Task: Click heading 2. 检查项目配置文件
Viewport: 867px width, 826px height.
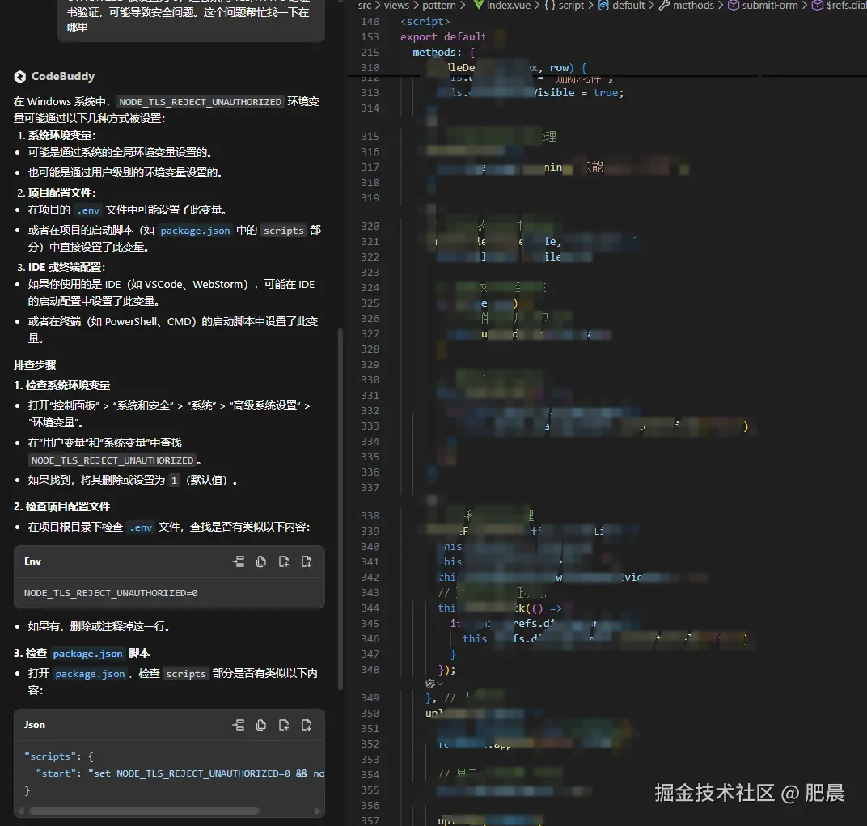Action: pos(62,506)
